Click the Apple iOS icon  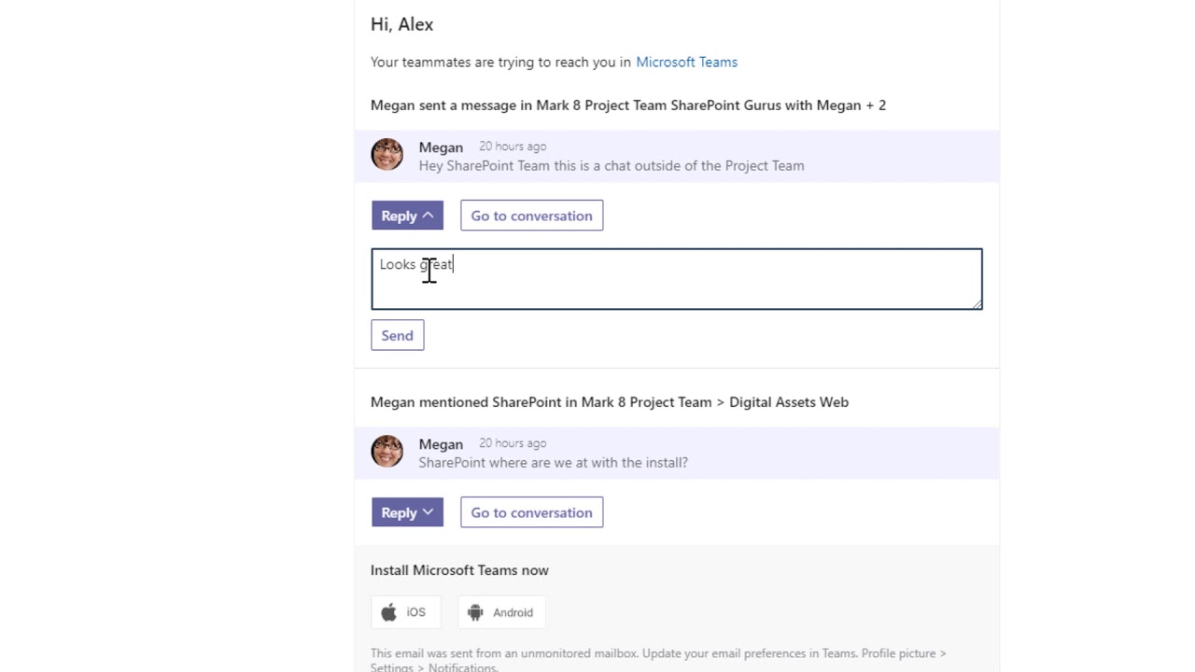click(x=388, y=612)
